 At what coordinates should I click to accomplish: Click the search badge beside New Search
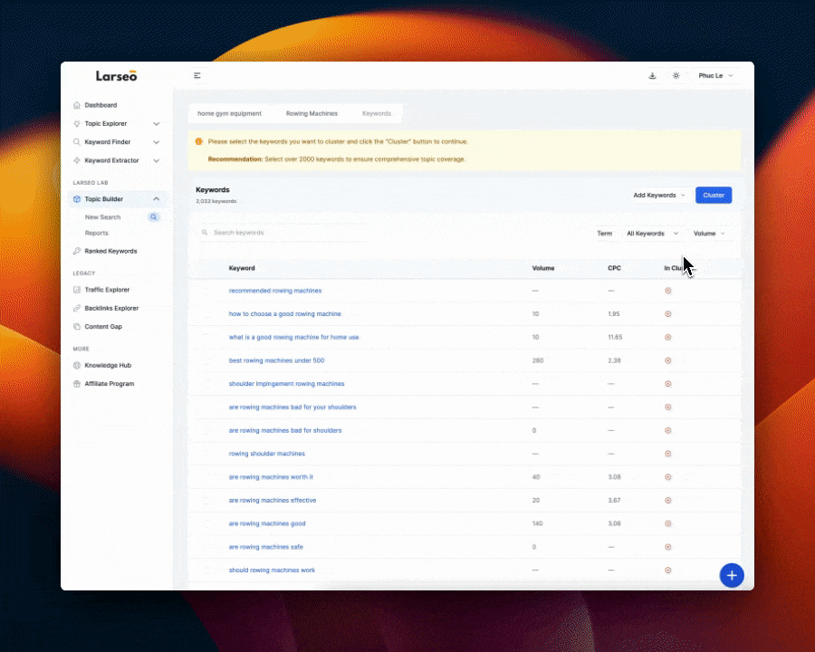pyautogui.click(x=153, y=217)
